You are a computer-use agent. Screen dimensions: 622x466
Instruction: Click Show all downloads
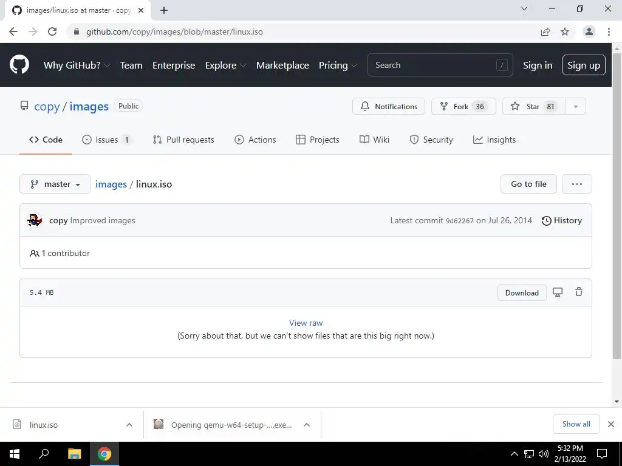(x=576, y=424)
